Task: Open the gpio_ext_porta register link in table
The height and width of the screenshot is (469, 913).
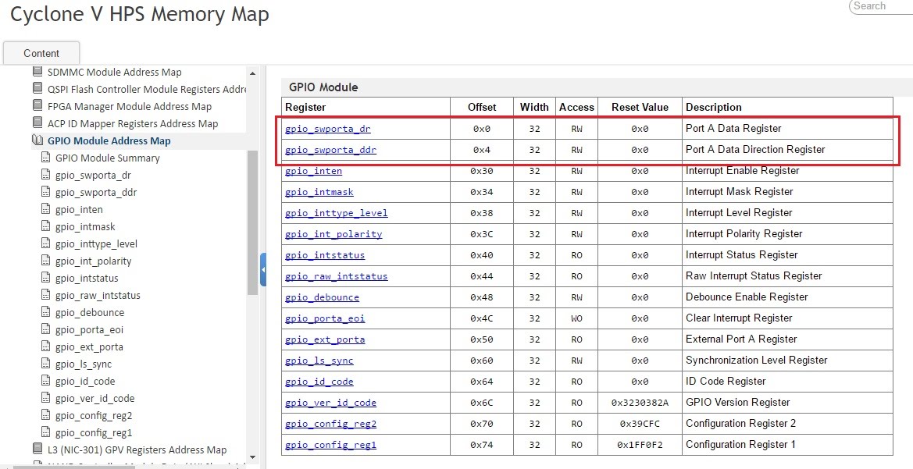Action: [x=325, y=339]
